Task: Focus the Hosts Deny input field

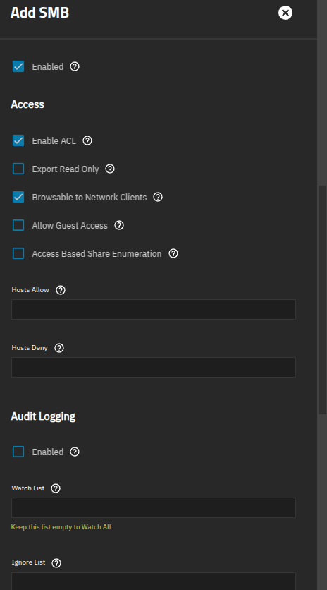Action: [x=154, y=367]
